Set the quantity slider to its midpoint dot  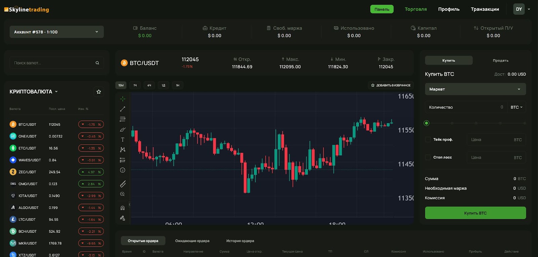476,123
